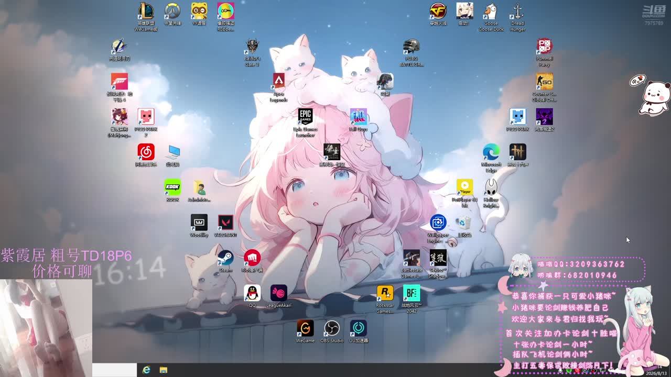The height and width of the screenshot is (377, 671).
Task: Open the Epic Games Launcher icon
Action: (305, 116)
